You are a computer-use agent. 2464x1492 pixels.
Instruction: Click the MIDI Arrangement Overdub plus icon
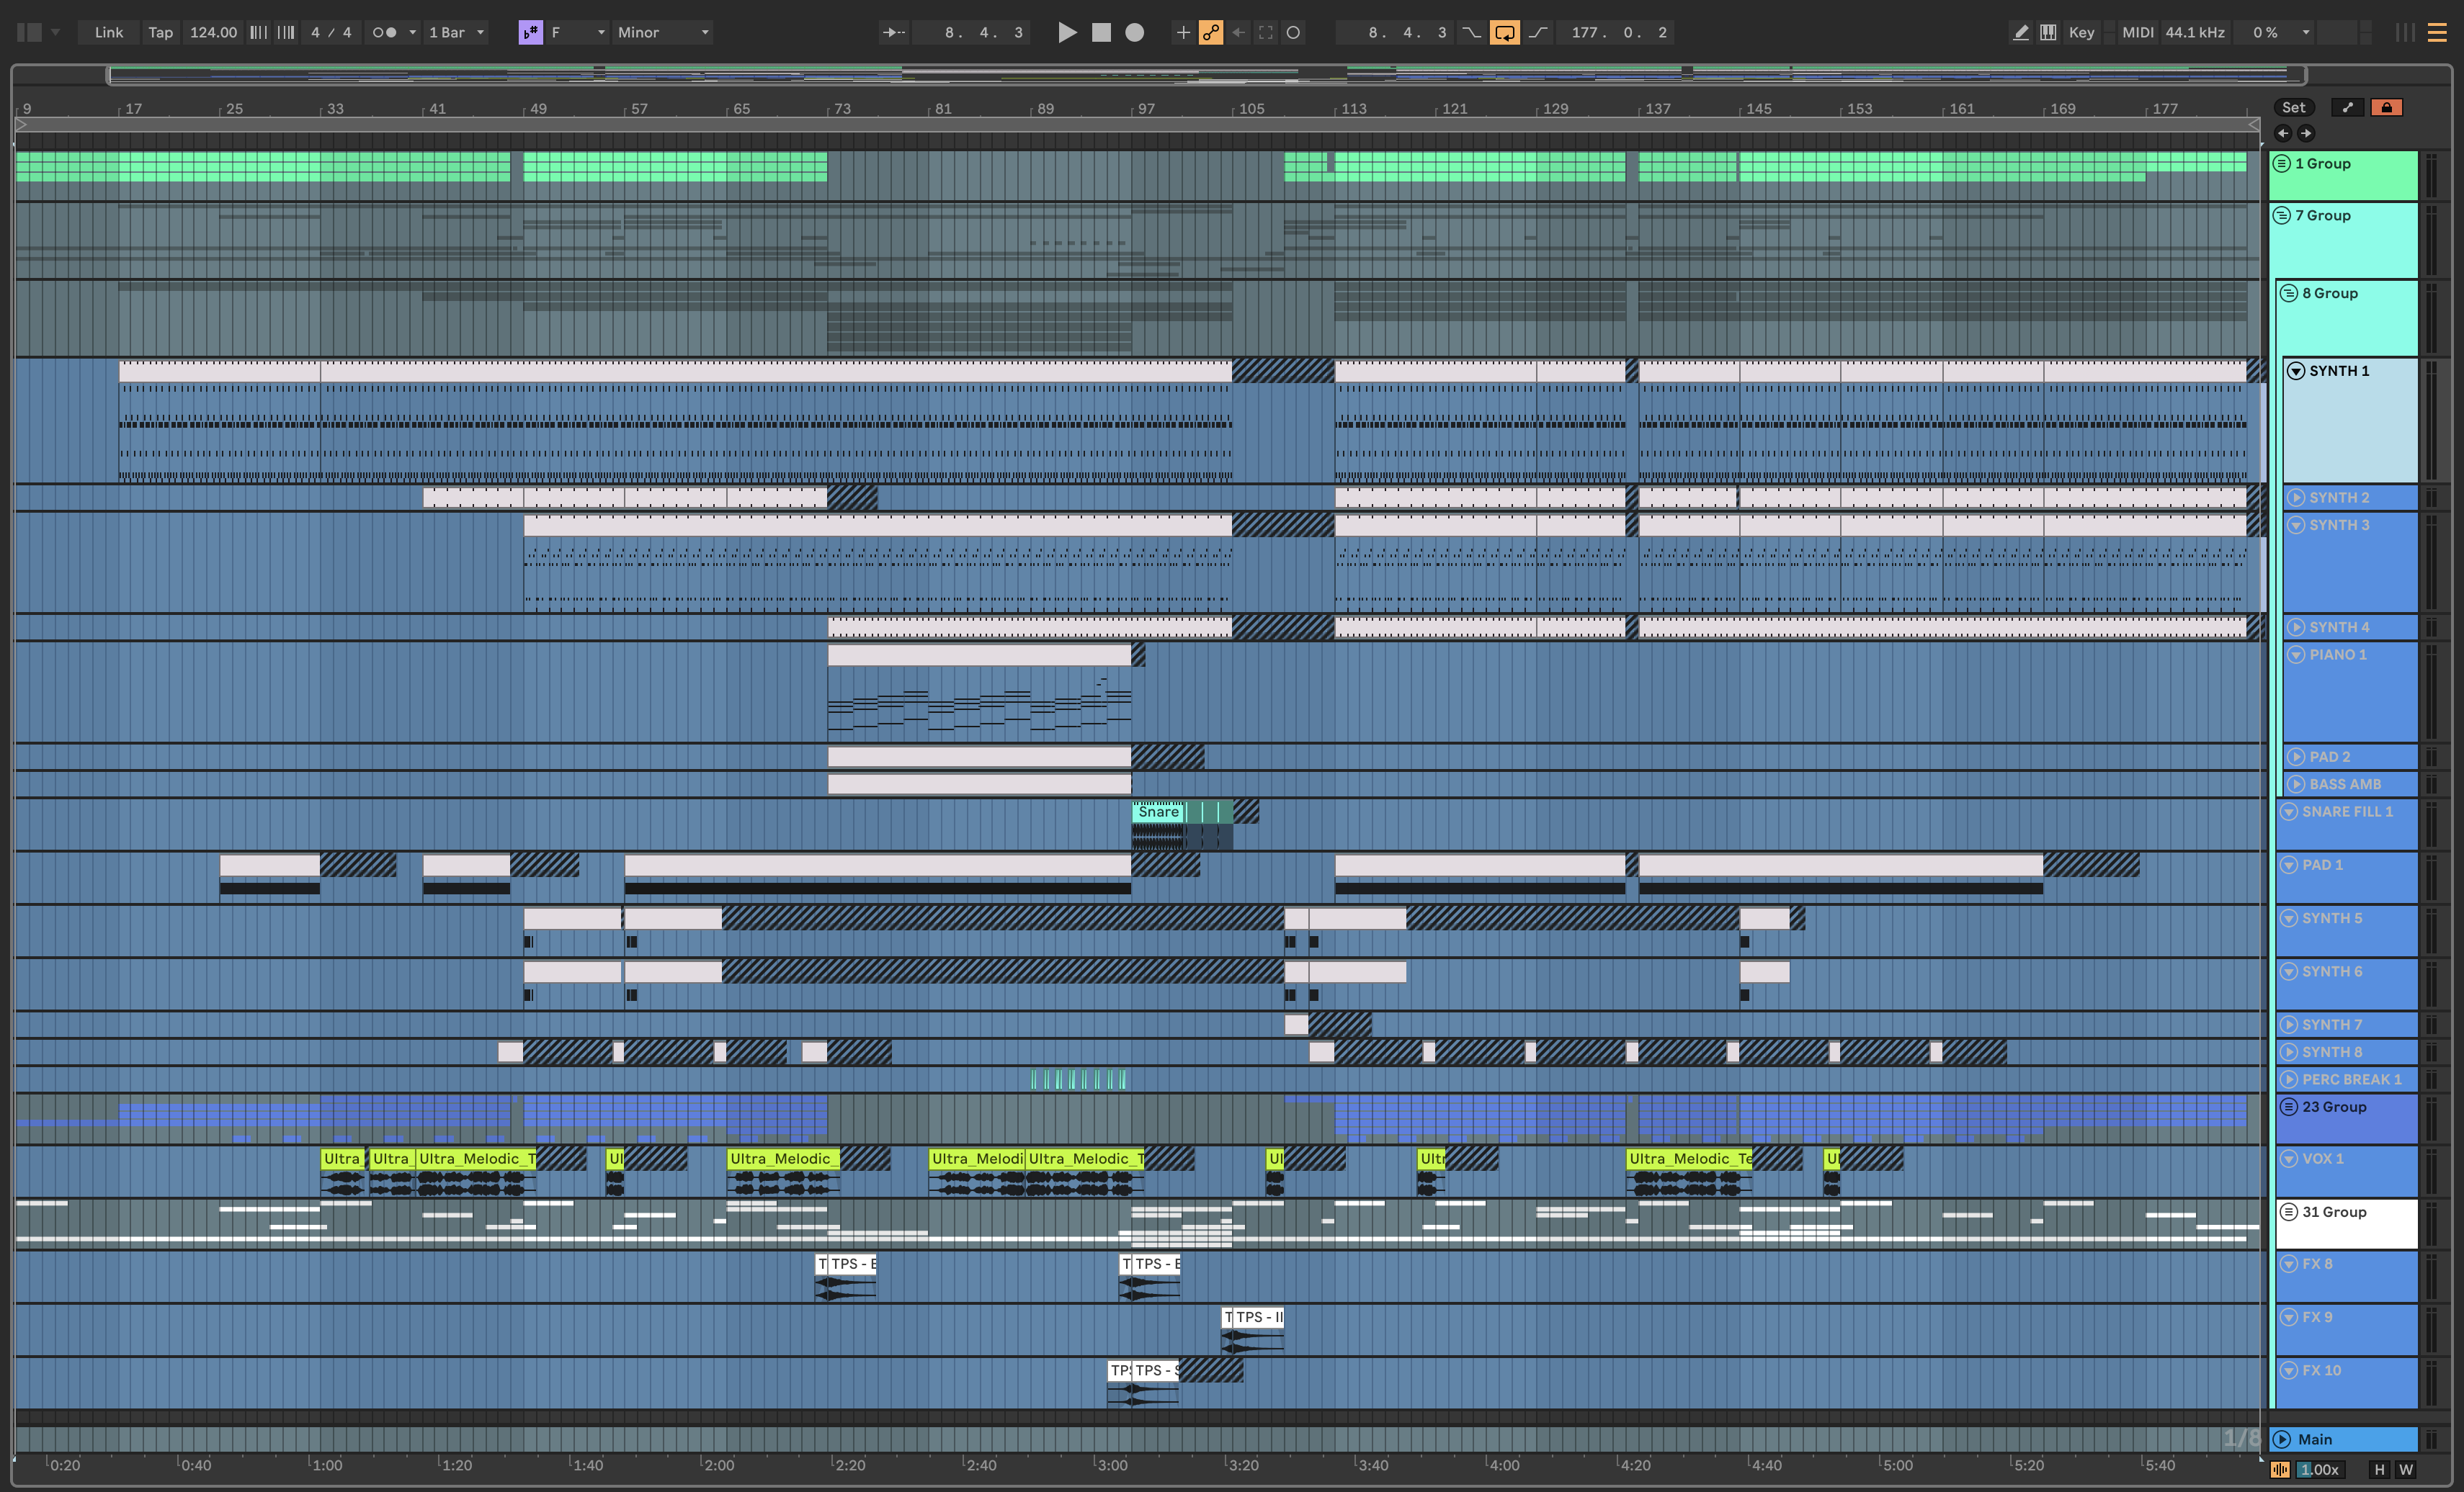pyautogui.click(x=1183, y=32)
